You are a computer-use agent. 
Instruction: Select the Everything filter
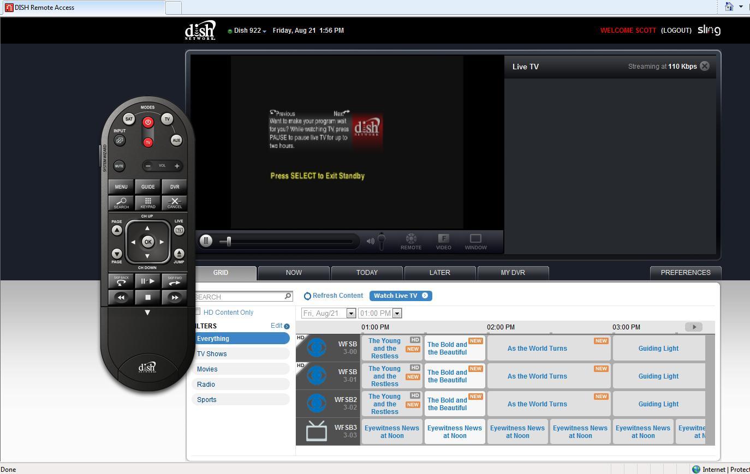[241, 339]
